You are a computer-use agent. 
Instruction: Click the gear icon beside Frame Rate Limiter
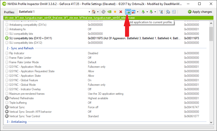(x=7, y=58)
